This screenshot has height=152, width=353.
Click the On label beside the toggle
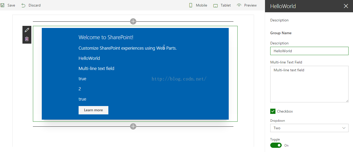click(286, 145)
